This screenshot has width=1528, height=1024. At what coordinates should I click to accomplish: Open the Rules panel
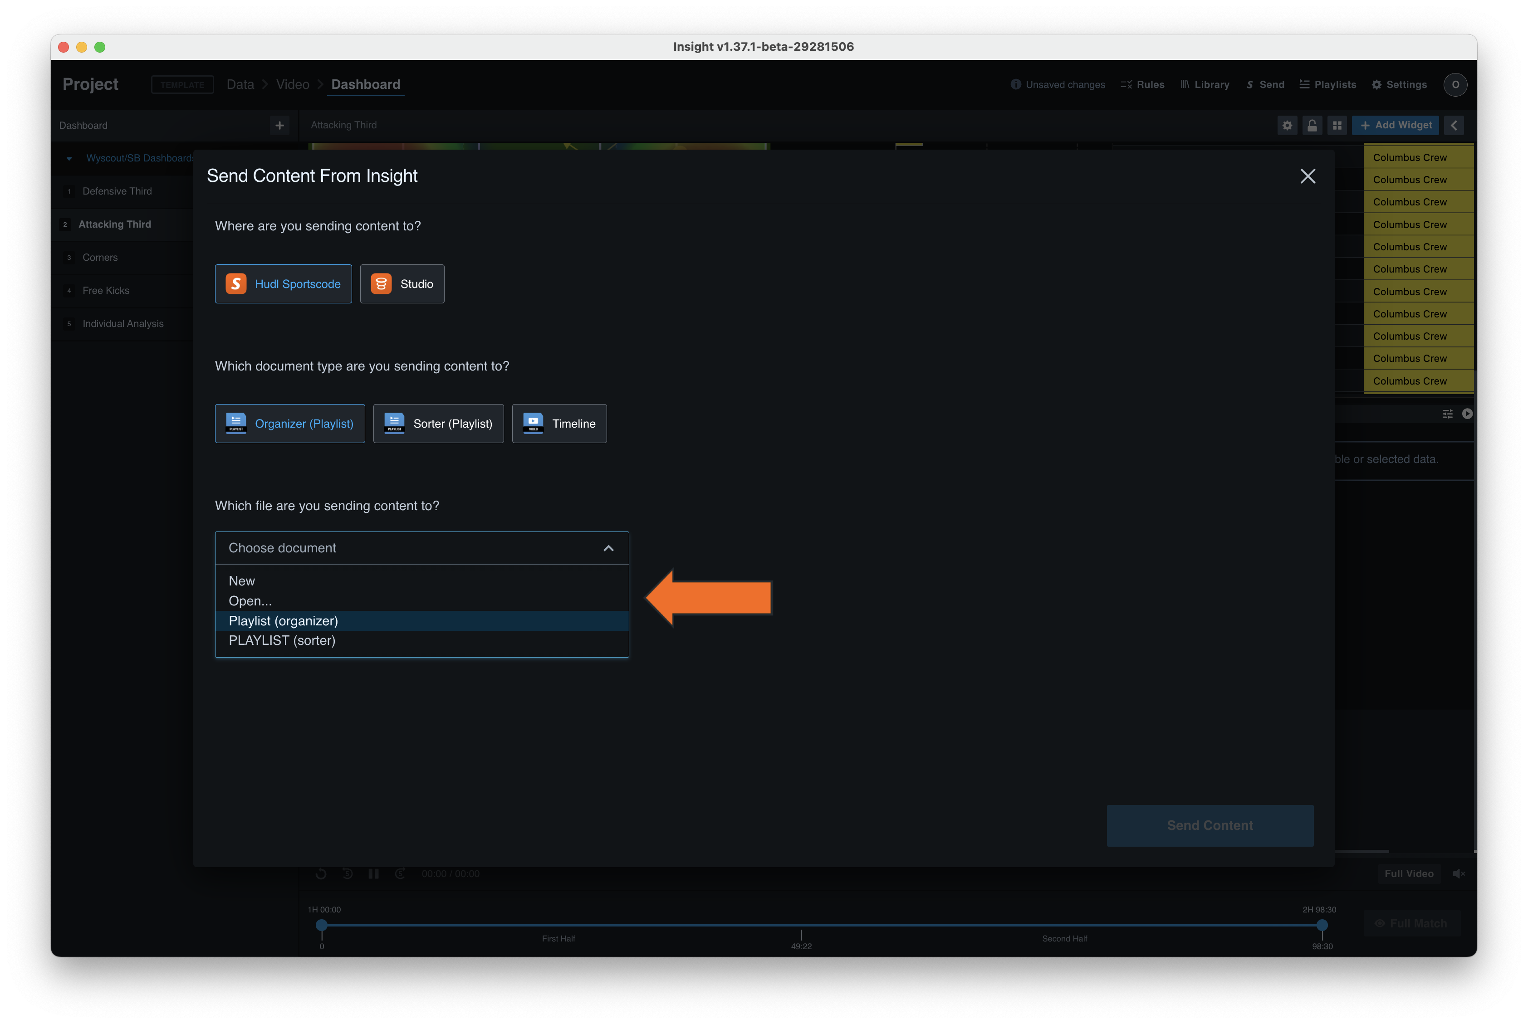pos(1142,85)
